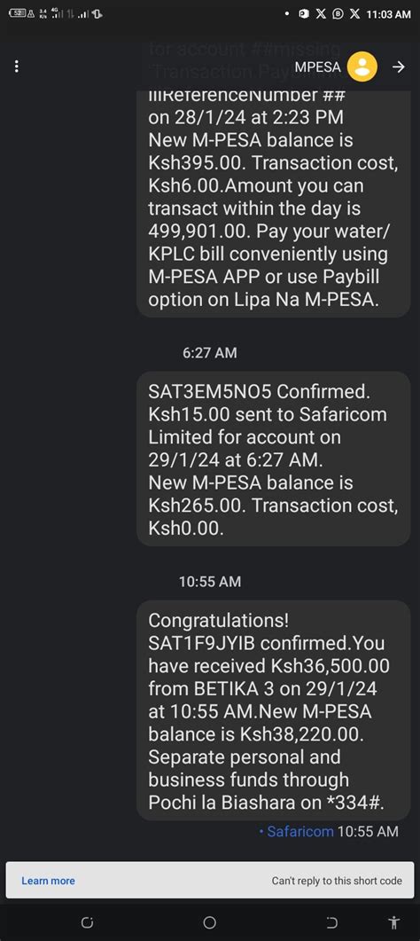The width and height of the screenshot is (420, 941).
Task: Tap the Safaricom sender link
Action: click(x=300, y=832)
